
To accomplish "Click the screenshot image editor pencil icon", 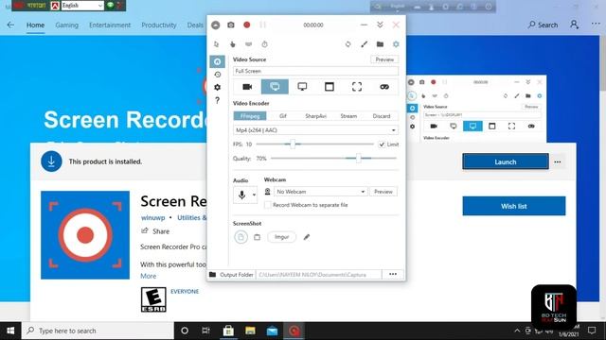I will coord(307,237).
